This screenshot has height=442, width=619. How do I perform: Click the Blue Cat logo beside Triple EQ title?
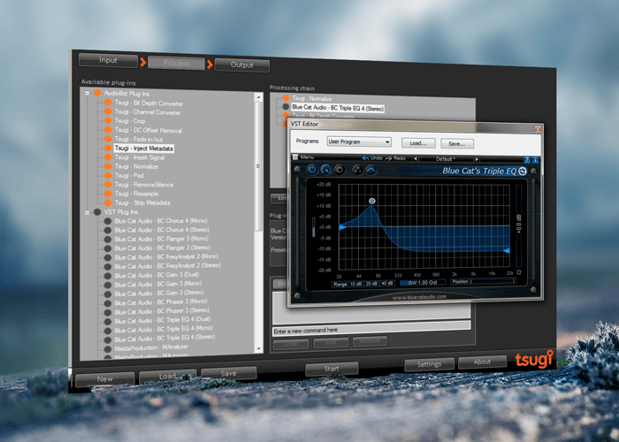[523, 171]
